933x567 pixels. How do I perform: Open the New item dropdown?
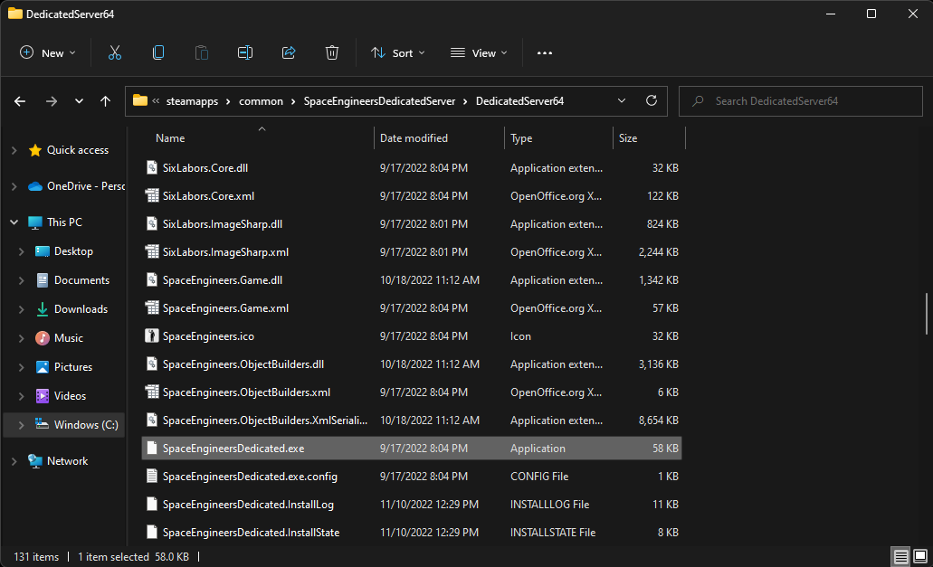click(48, 52)
